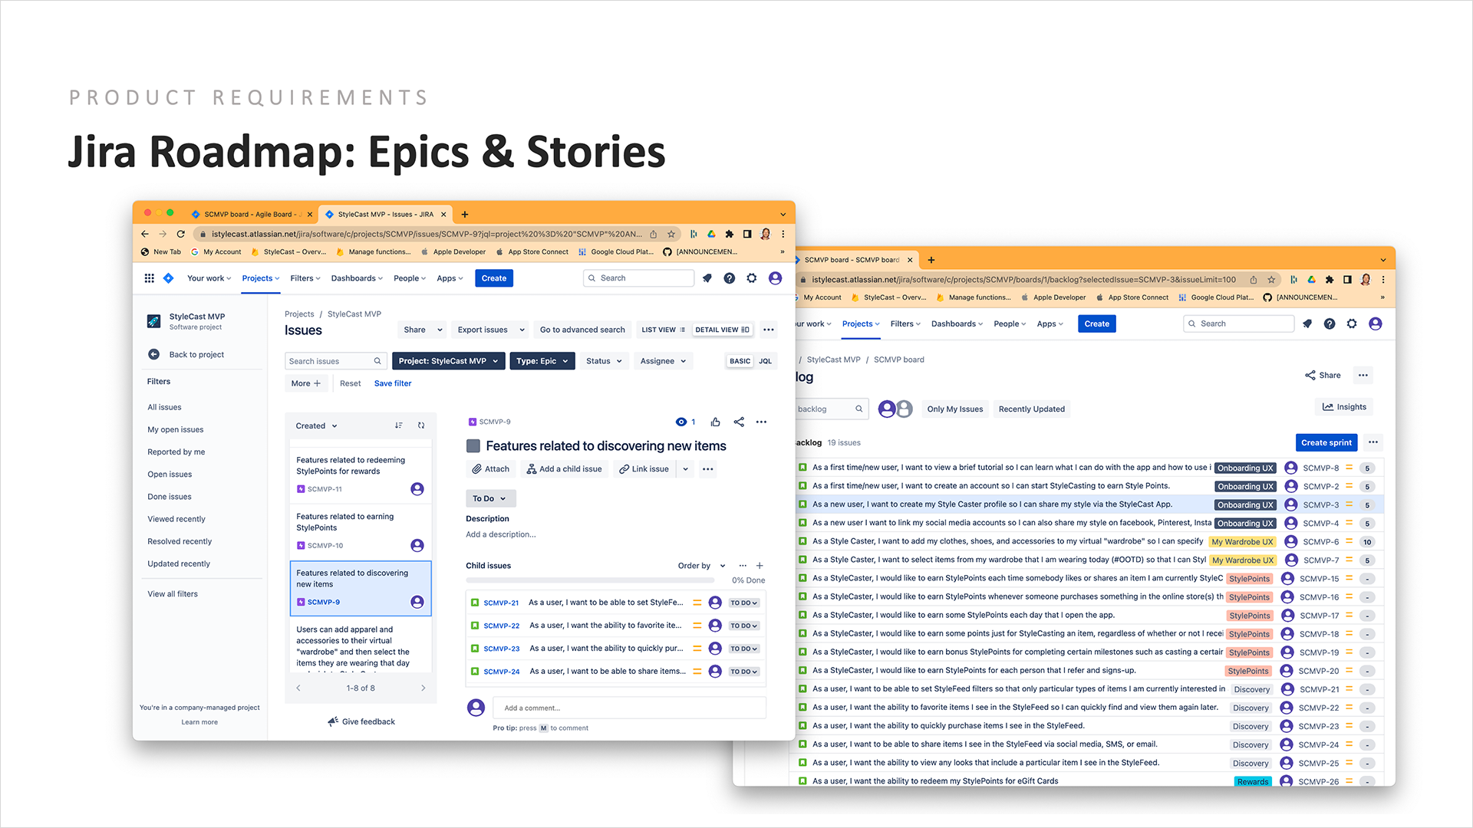The height and width of the screenshot is (828, 1473).
Task: Toggle Recently Updated filter
Action: (x=1031, y=409)
